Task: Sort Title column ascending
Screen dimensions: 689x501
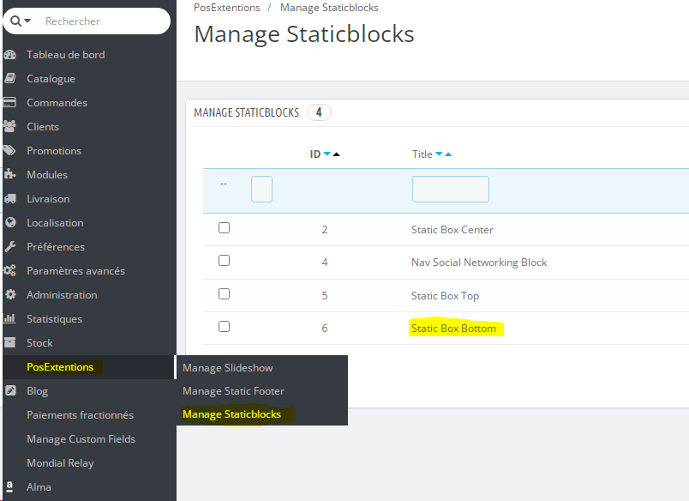Action: pyautogui.click(x=448, y=154)
